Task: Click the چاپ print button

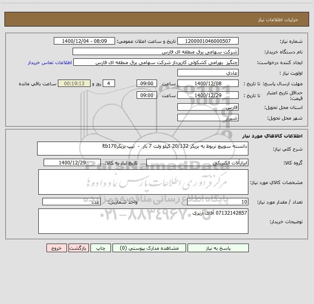Action: pyautogui.click(x=101, y=248)
